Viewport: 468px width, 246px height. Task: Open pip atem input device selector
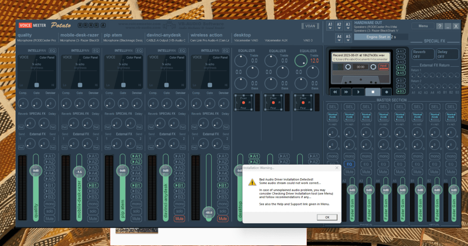coord(123,41)
